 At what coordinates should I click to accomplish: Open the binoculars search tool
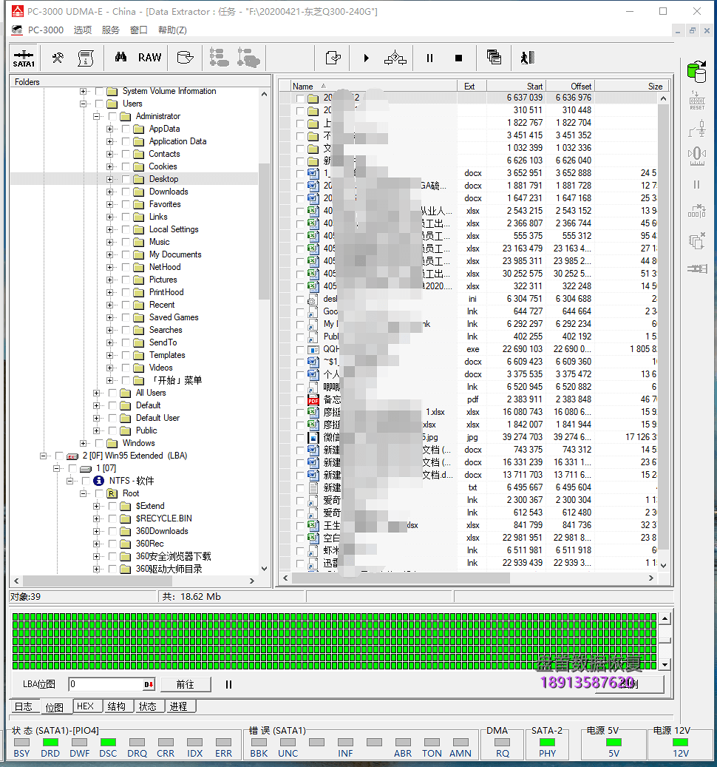coord(120,57)
